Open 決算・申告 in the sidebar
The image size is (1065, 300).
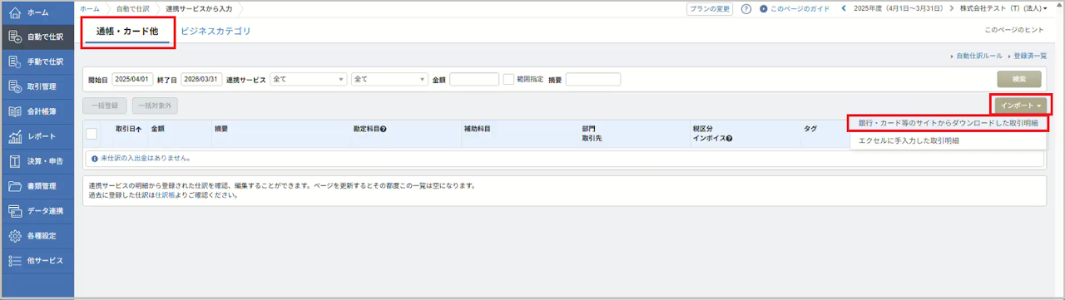37,161
